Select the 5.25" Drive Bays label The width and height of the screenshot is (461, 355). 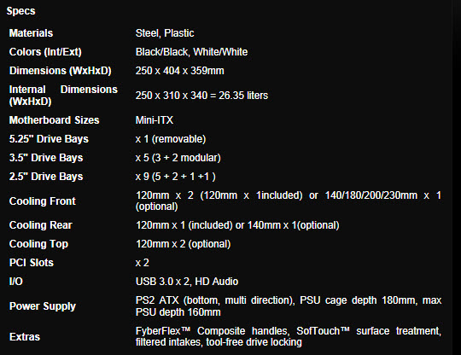tap(49, 139)
